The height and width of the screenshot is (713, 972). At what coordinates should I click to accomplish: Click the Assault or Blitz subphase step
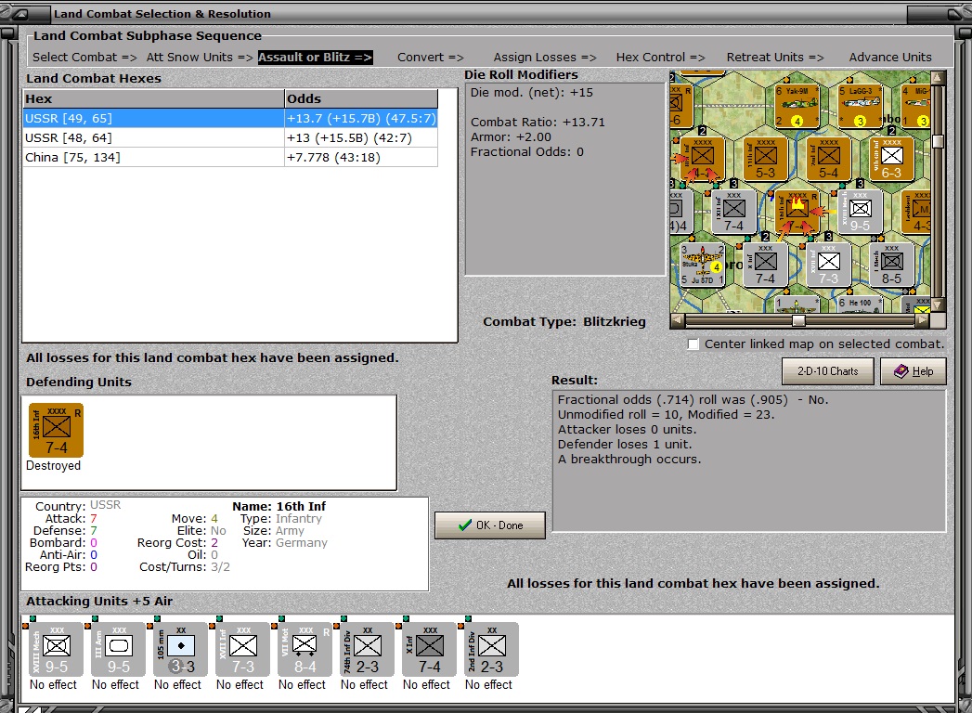[315, 57]
